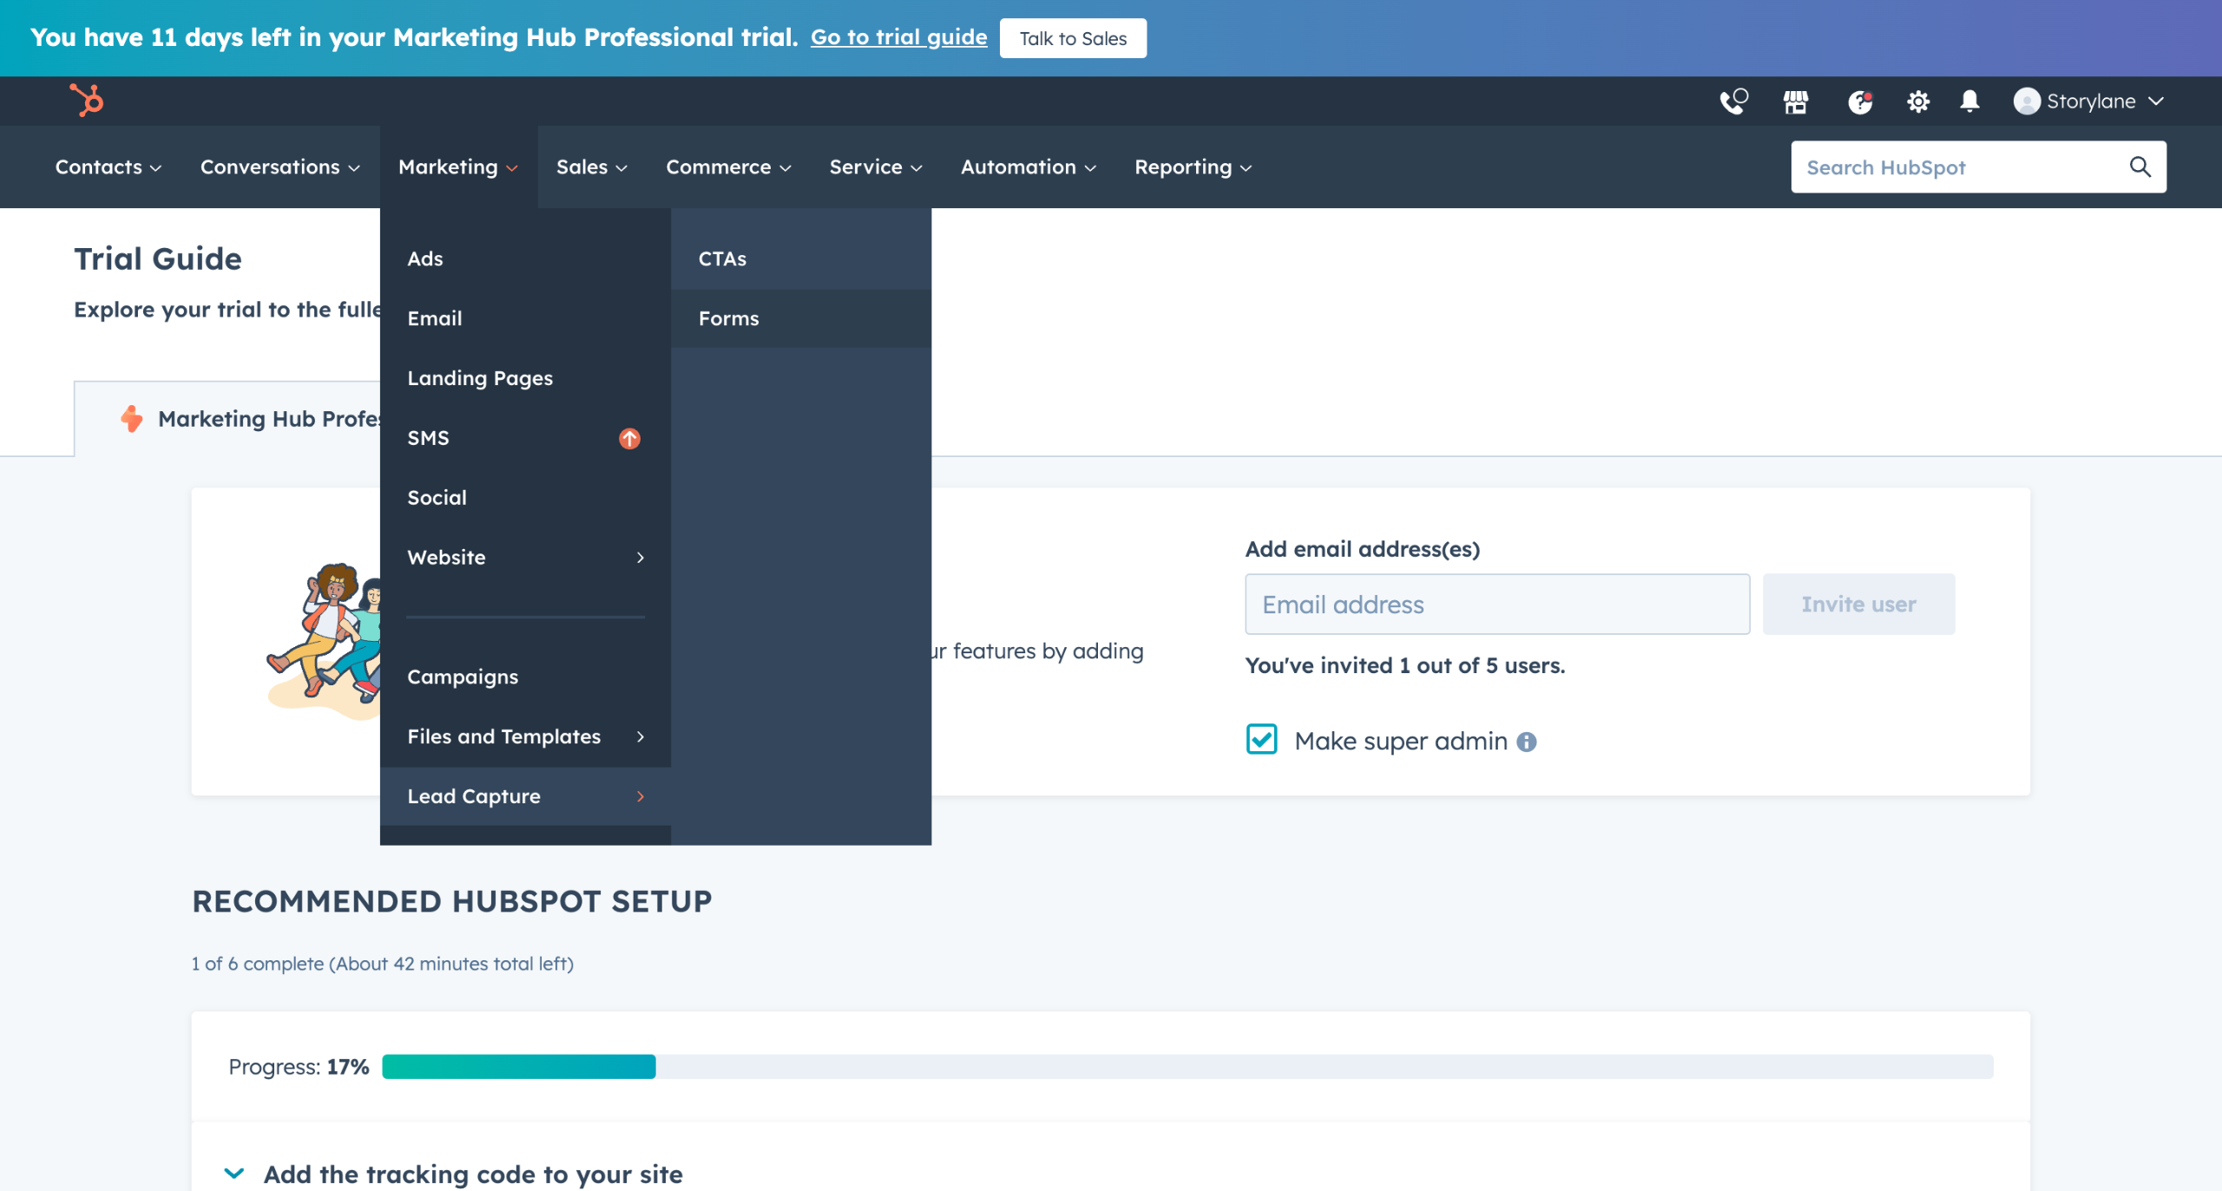Select SMS menu item

pos(525,438)
